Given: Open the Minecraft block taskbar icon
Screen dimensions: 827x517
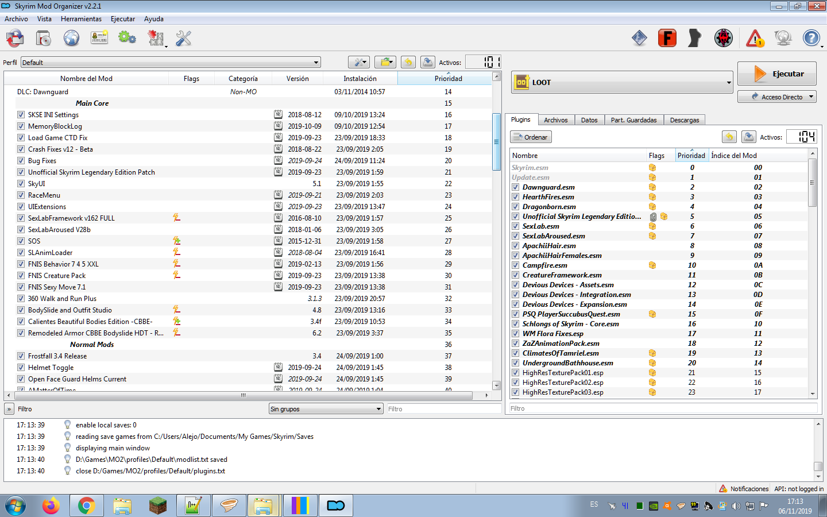Looking at the screenshot, I should pyautogui.click(x=157, y=506).
